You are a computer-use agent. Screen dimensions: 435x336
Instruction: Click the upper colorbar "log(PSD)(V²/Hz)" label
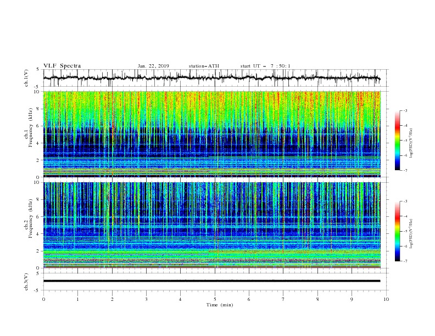click(x=411, y=143)
